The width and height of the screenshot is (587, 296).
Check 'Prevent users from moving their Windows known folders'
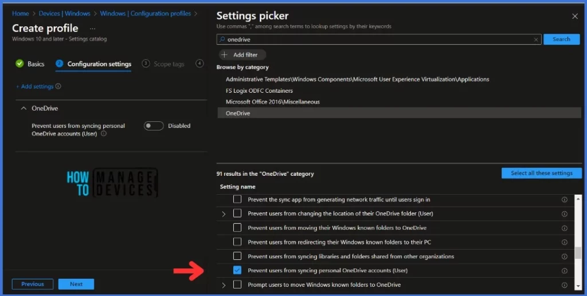pos(237,228)
